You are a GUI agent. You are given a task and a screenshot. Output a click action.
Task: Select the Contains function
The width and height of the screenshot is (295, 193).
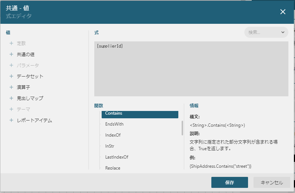[x=139, y=114]
